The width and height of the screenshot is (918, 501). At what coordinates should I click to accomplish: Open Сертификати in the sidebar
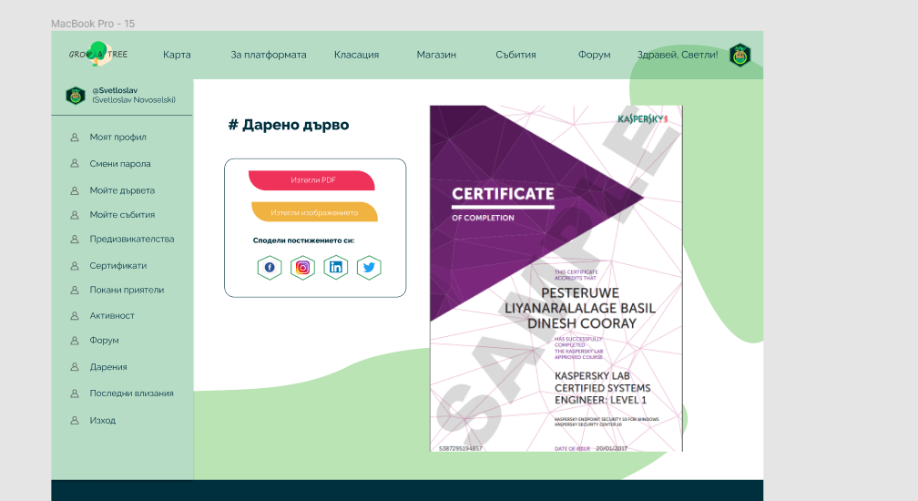(x=118, y=266)
